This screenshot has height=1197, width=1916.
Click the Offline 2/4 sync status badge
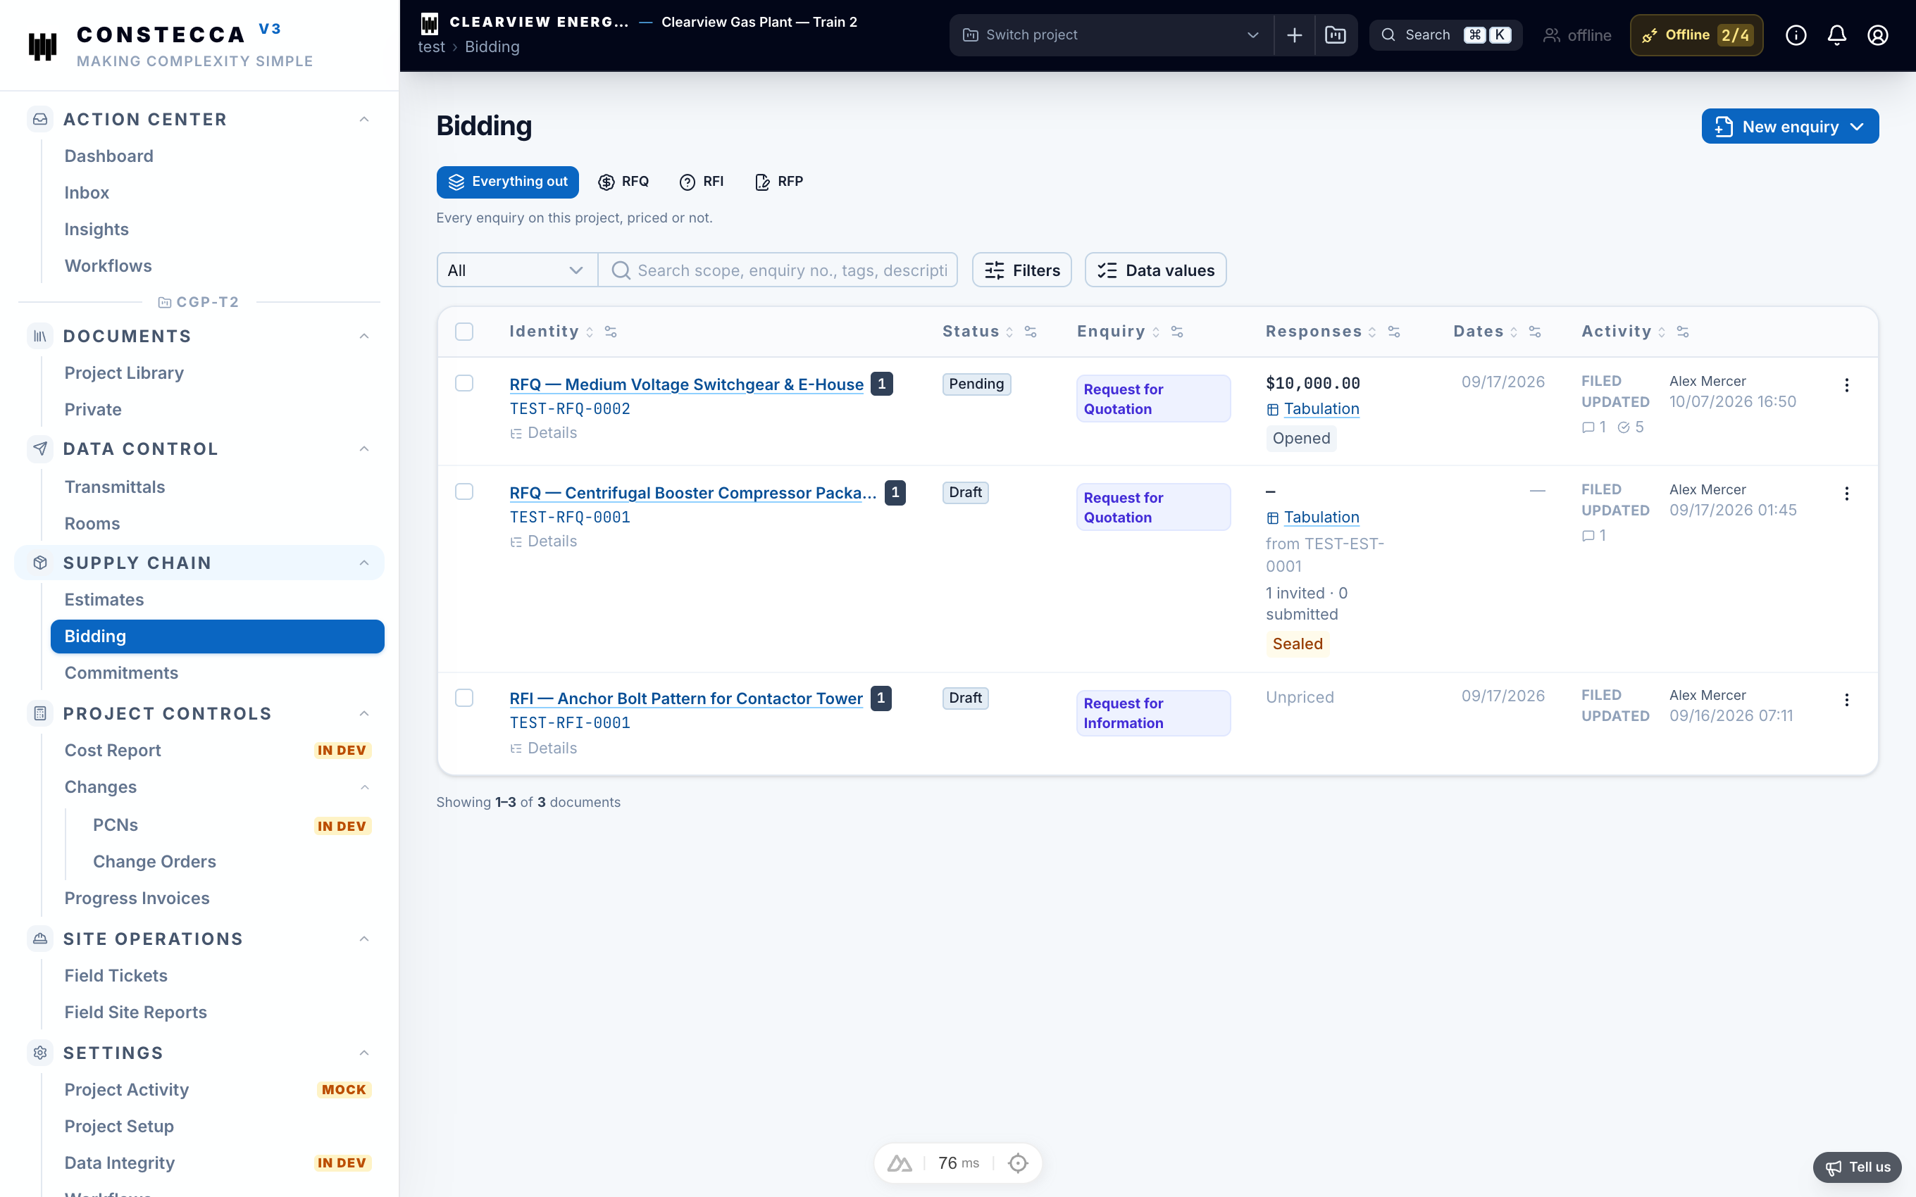[x=1696, y=35]
